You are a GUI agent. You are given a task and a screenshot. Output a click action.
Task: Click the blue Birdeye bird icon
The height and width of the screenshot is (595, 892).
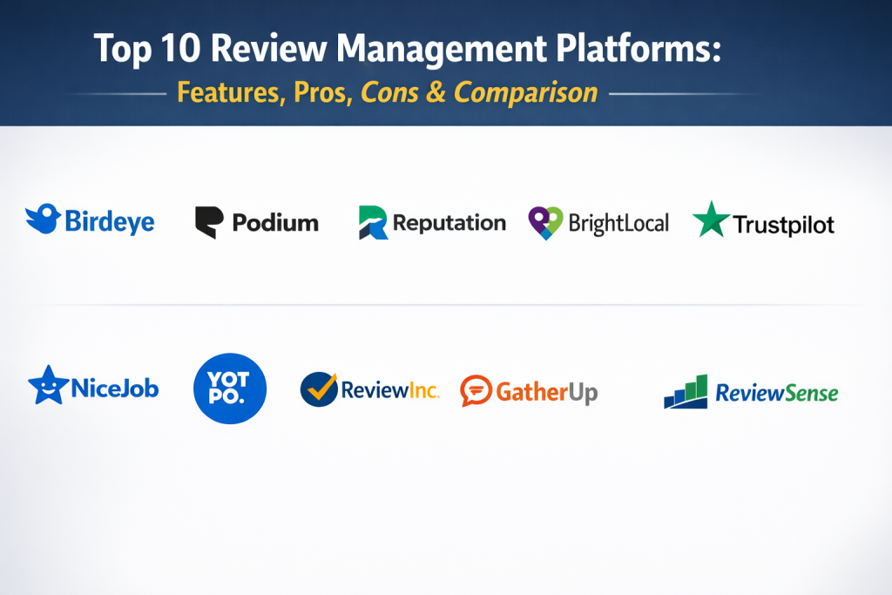tap(43, 219)
